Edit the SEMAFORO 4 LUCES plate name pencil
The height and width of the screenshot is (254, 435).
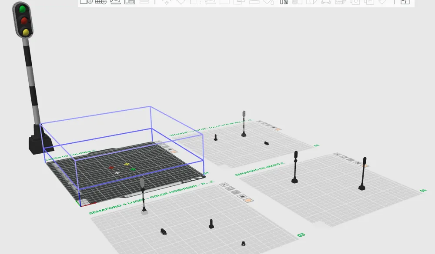click(212, 182)
